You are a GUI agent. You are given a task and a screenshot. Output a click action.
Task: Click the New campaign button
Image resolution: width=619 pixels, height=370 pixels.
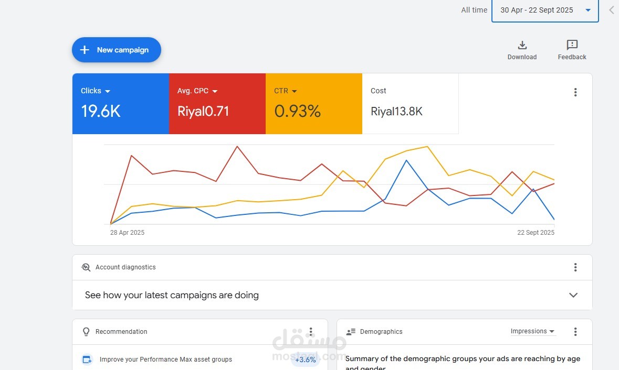117,50
